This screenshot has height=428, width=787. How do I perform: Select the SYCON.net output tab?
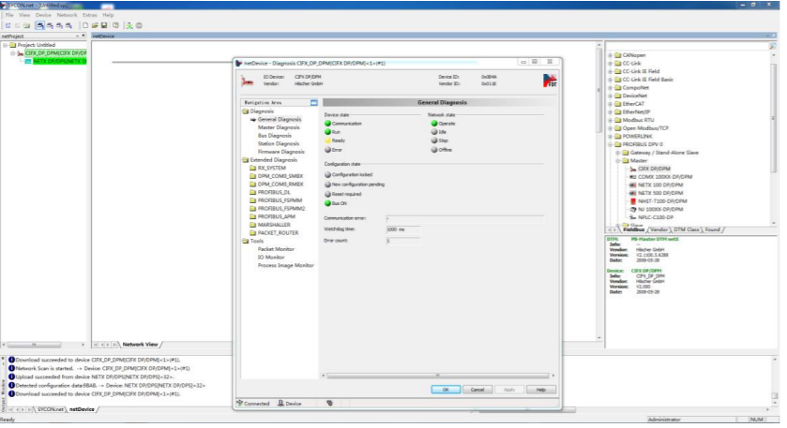click(51, 409)
